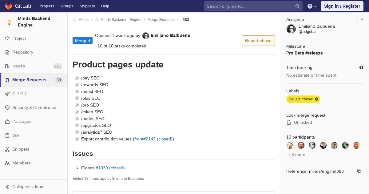The height and width of the screenshot is (194, 369).
Task: Open Help in the top navigation
Action: click(x=105, y=6)
